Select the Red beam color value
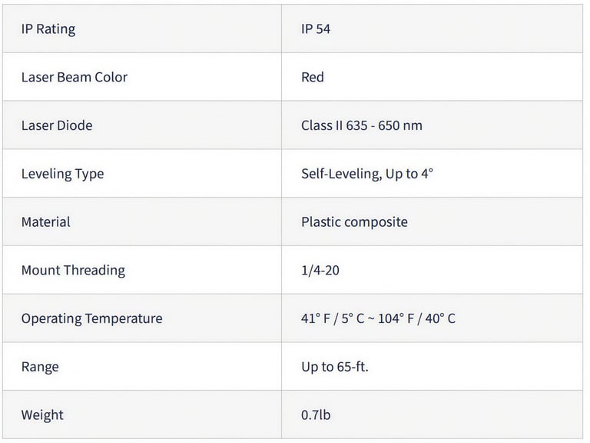Image resolution: width=590 pixels, height=443 pixels. click(x=313, y=77)
